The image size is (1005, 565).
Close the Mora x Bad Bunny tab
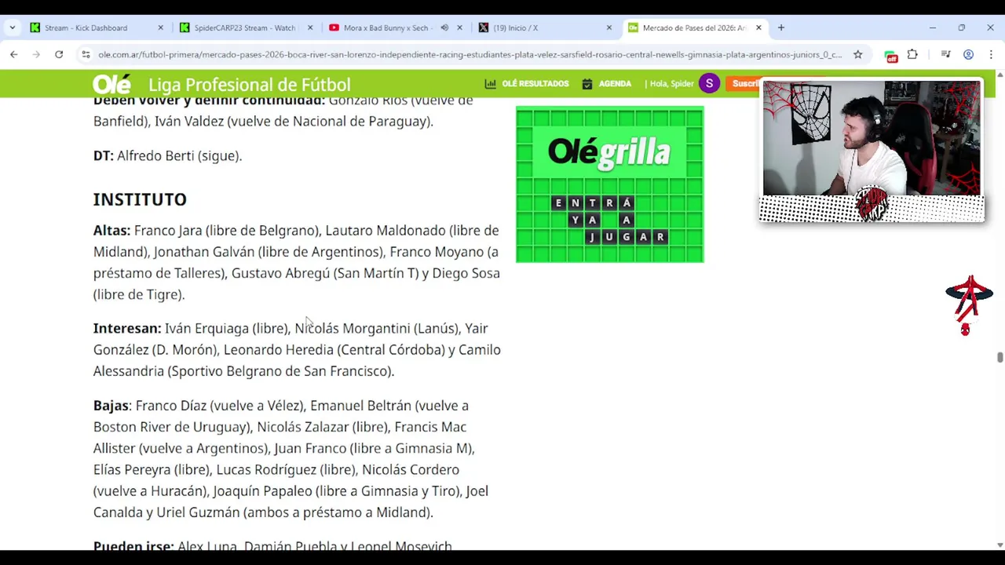459,27
